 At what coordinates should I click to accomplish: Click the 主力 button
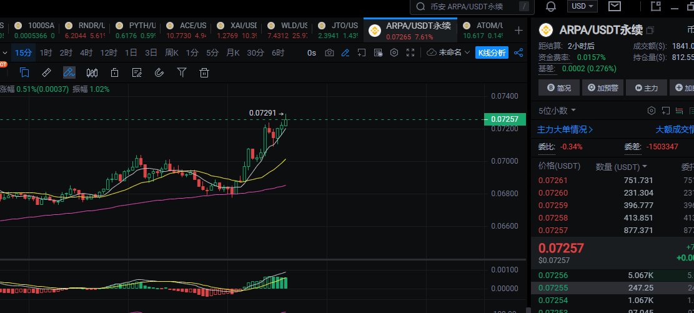646,87
